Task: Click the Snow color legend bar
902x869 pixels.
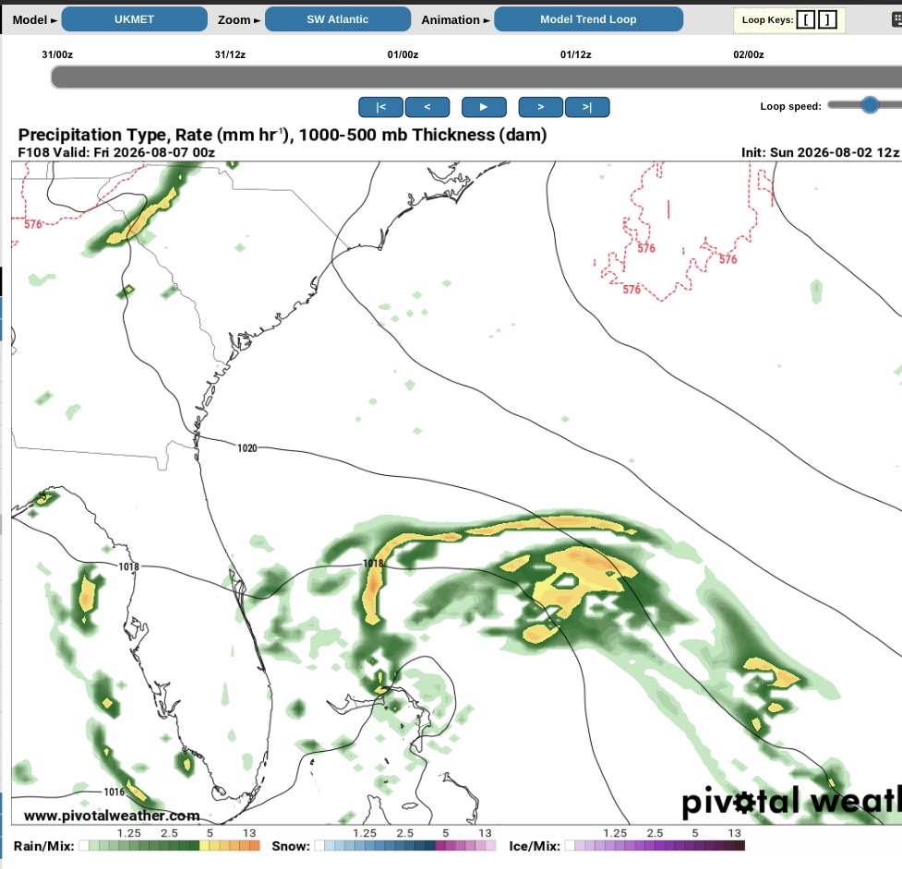Action: [405, 845]
